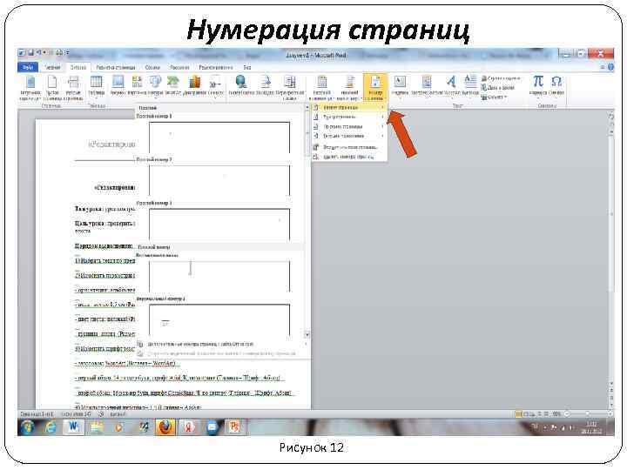Image resolution: width=627 pixels, height=470 pixels.
Task: Open the Shapes gallery icon
Action: pyautogui.click(x=156, y=86)
